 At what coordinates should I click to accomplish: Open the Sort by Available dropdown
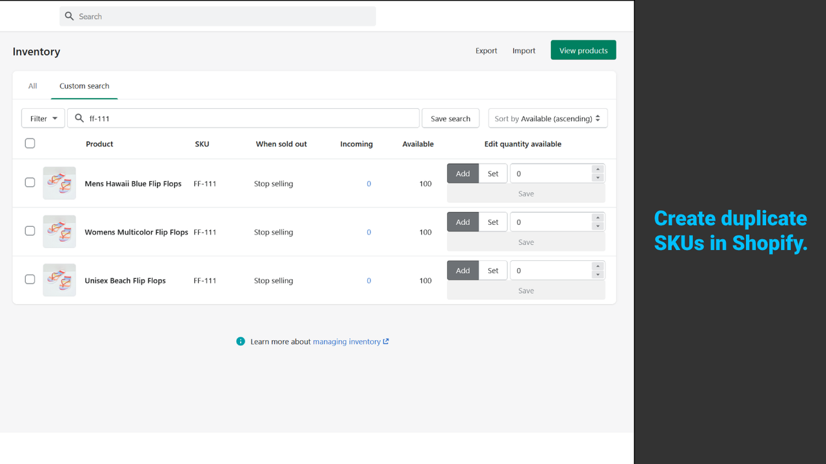pos(547,118)
